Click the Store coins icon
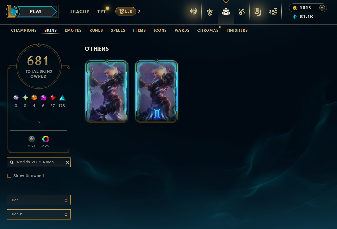337x229 pixels. [273, 12]
